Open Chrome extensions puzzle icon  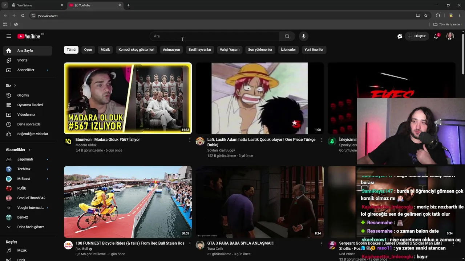click(438, 16)
